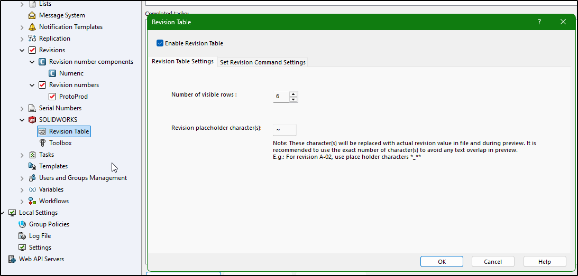This screenshot has width=578, height=276.
Task: Click the Cancel button
Action: tap(493, 262)
